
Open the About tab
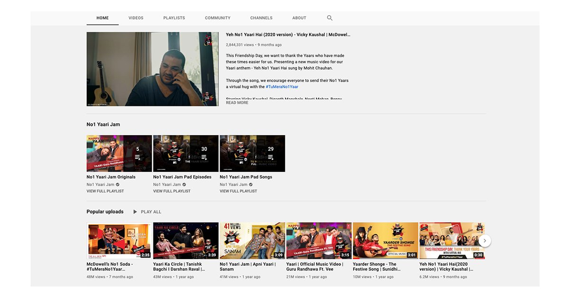[299, 18]
